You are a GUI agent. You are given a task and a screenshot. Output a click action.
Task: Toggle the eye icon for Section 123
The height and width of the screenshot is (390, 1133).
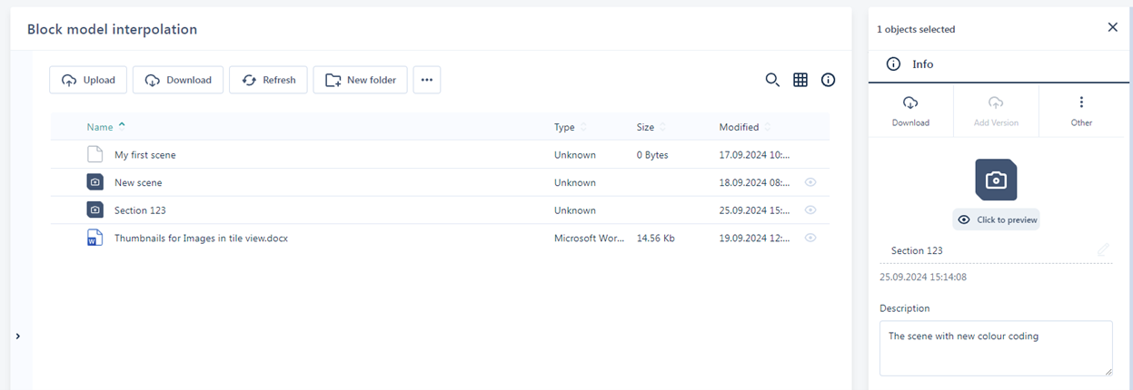(810, 210)
